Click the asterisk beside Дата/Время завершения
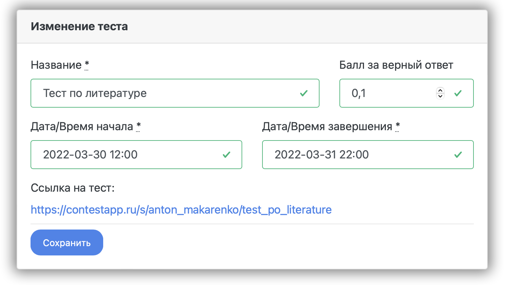505x285 pixels. tap(397, 126)
